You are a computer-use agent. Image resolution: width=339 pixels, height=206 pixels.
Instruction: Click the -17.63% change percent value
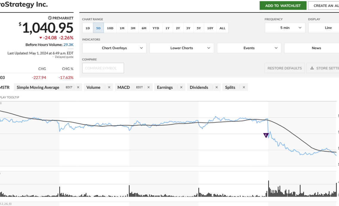point(66,77)
